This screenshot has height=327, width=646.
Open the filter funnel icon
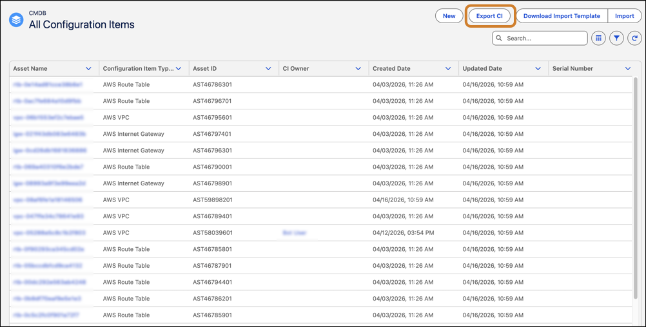616,38
